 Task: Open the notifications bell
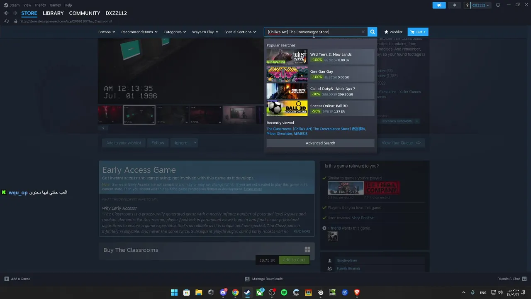tap(455, 5)
